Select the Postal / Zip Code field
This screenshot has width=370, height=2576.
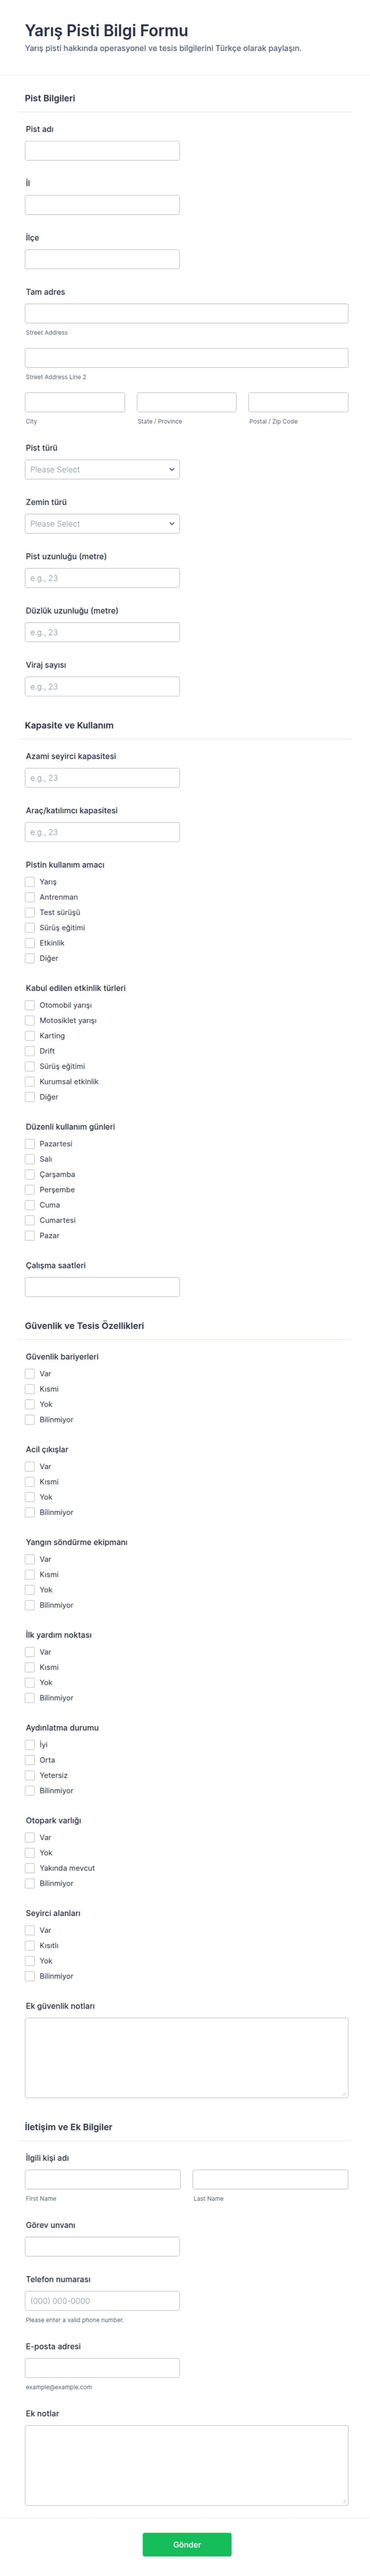click(298, 402)
